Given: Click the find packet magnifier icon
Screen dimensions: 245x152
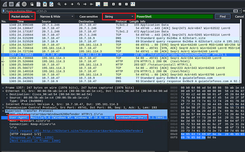Looking at the screenshot, I should coord(59,4).
